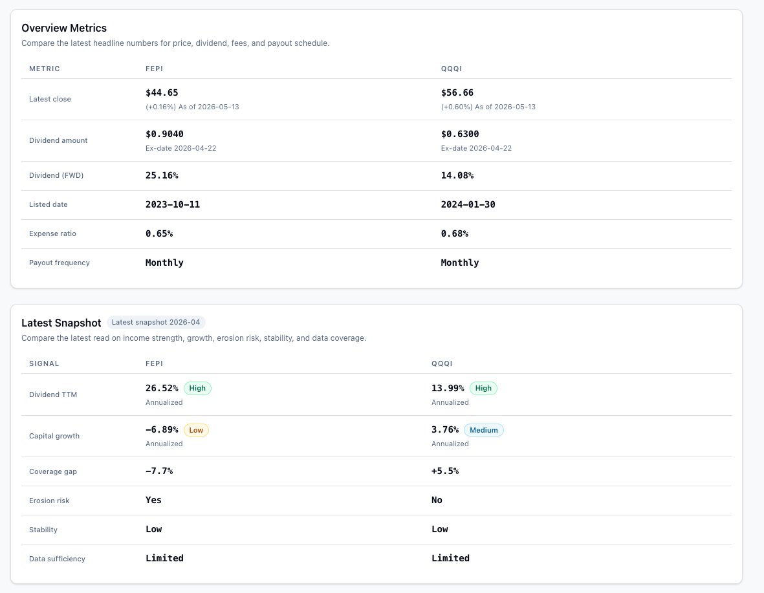This screenshot has width=764, height=593.
Task: Click the Coverage gap row label
Action: tap(53, 471)
